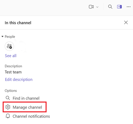Close the In this channel panel
Viewport: 133px width, 124px height.
click(126, 22)
